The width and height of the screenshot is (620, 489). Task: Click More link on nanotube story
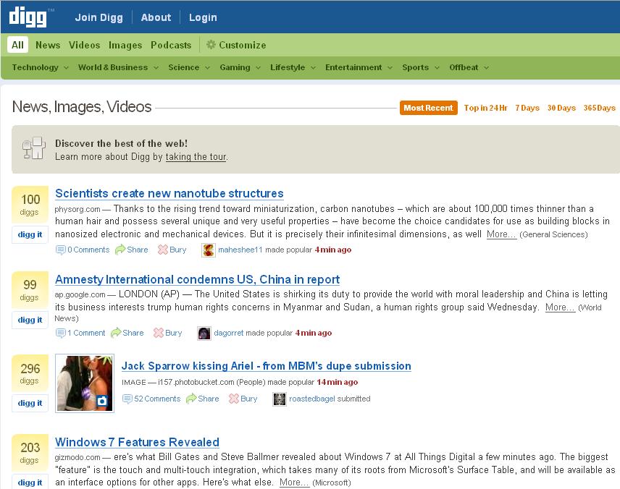tap(501, 234)
